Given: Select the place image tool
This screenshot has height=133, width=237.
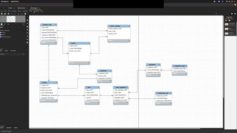Looking at the screenshot, I should click(27, 33).
